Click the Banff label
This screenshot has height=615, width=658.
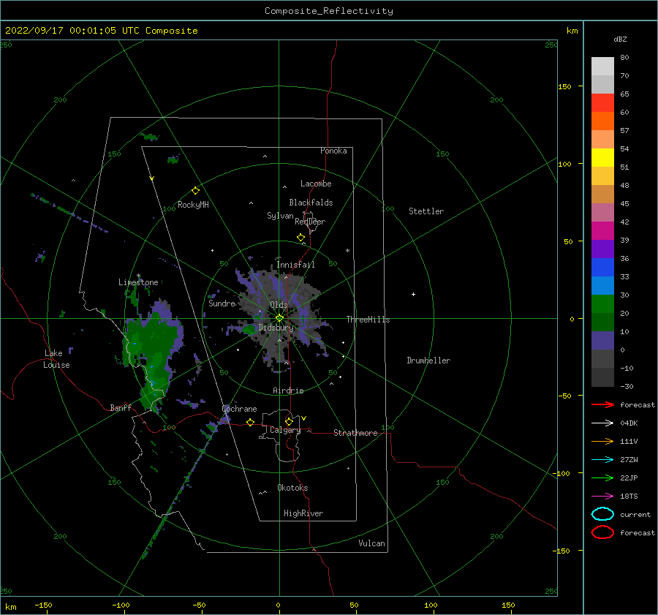click(121, 407)
